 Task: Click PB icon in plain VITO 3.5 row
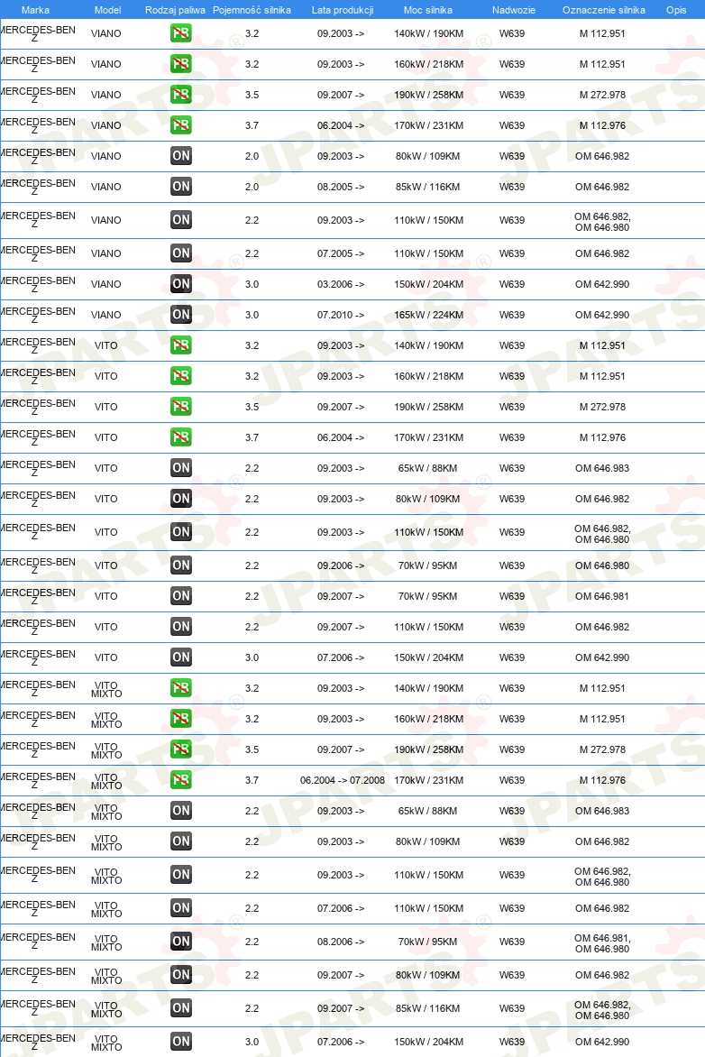pos(180,407)
